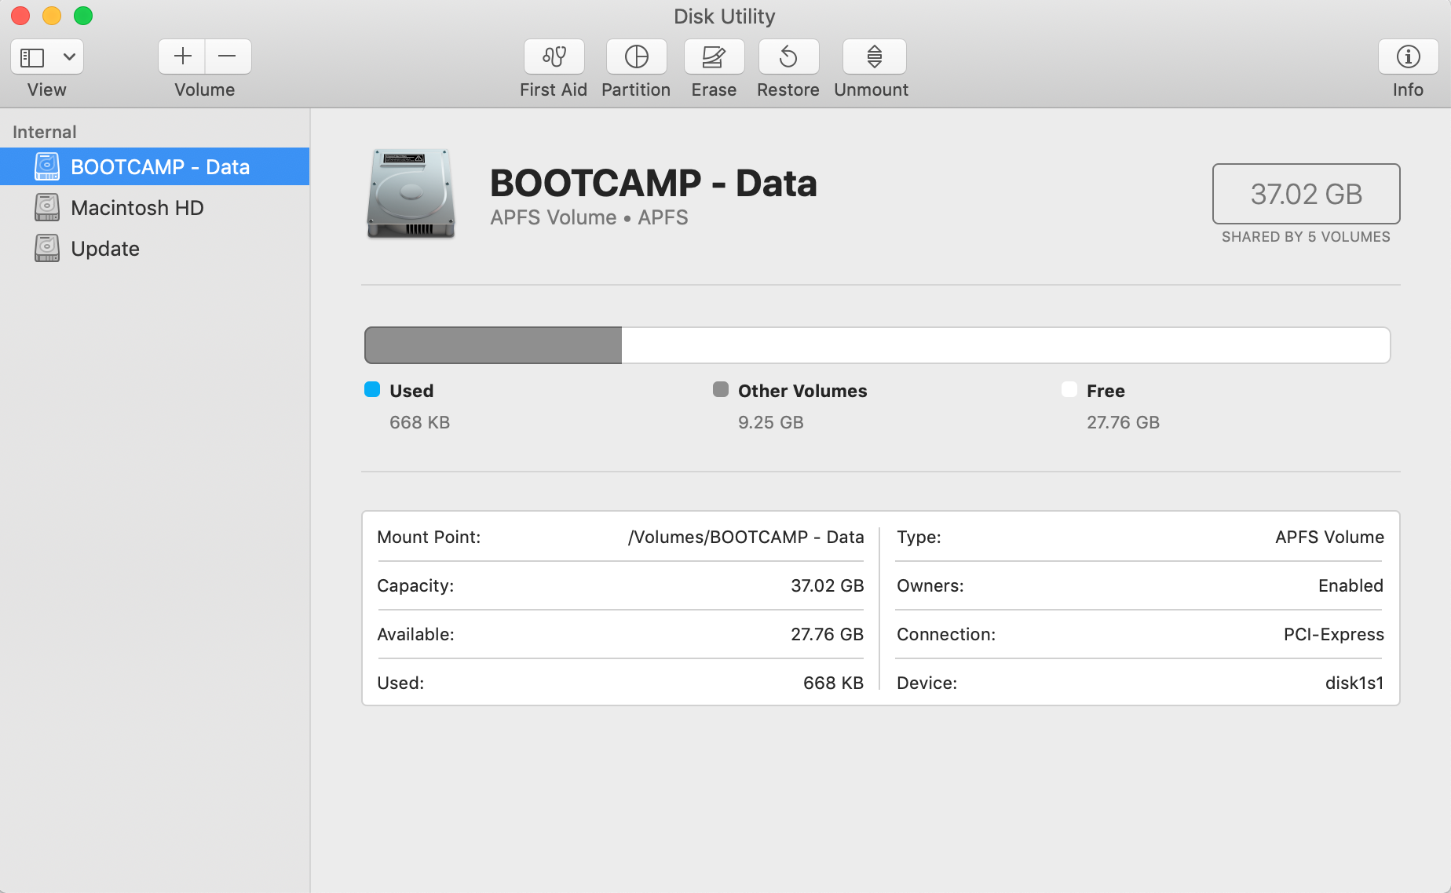1451x893 pixels.
Task: Add a new volume with plus button
Action: coord(182,56)
